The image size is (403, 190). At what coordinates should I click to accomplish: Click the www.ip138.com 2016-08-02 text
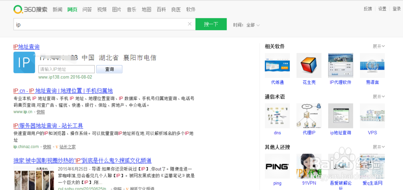click(x=65, y=77)
